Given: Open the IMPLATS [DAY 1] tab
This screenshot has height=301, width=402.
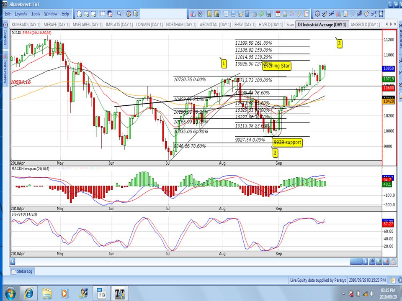Looking at the screenshot, I should pyautogui.click(x=119, y=25).
